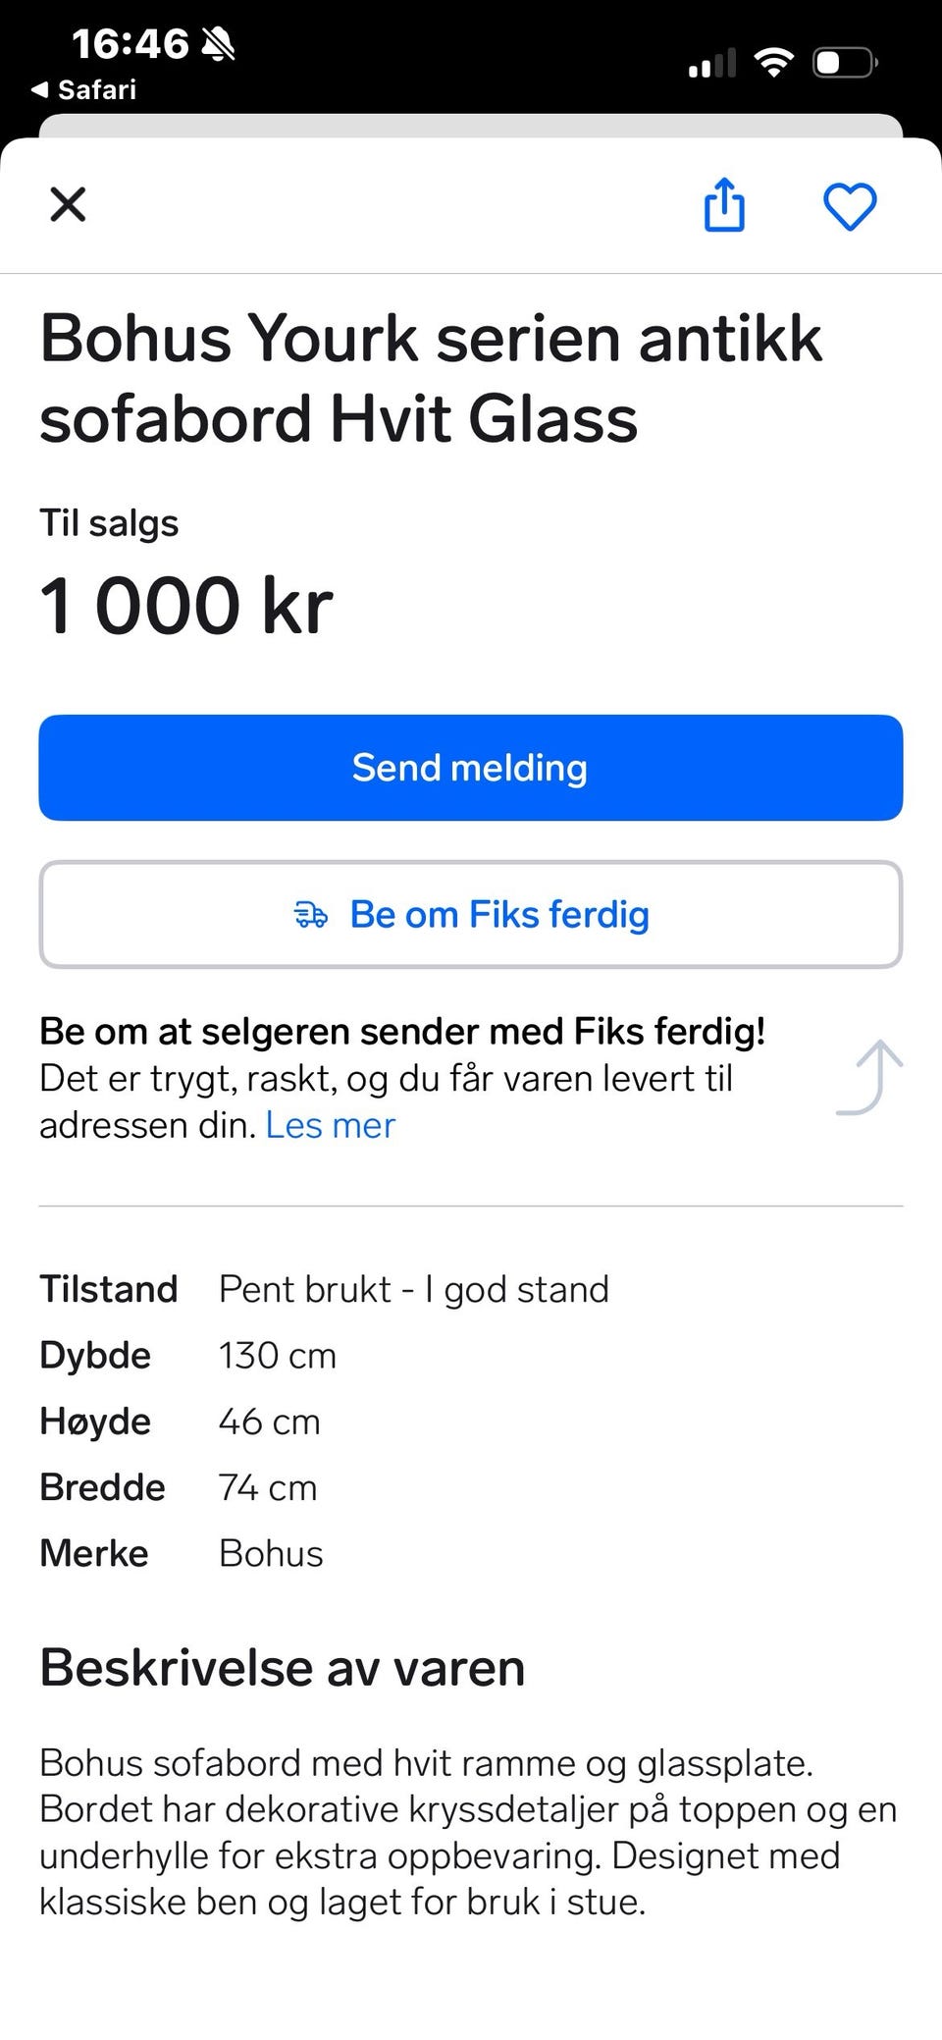Tap the Wi-Fi status icon
Image resolution: width=942 pixels, height=2040 pixels.
tap(774, 64)
